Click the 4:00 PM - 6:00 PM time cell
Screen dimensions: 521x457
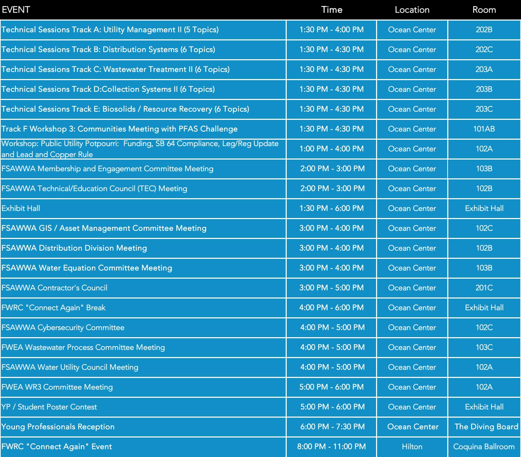(x=332, y=308)
